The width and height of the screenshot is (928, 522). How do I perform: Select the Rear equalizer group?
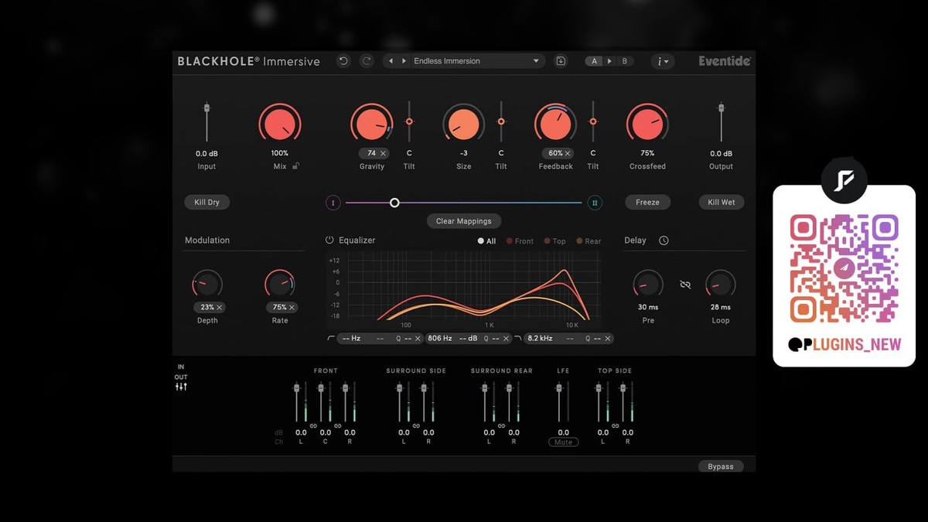[588, 241]
